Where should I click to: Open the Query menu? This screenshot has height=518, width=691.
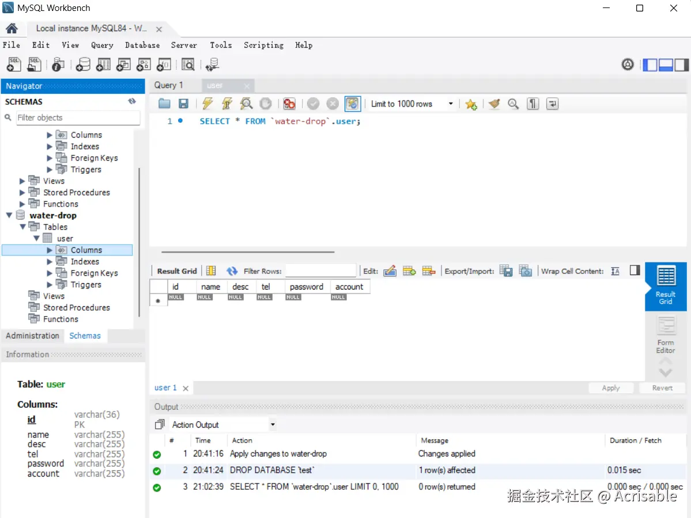coord(102,45)
